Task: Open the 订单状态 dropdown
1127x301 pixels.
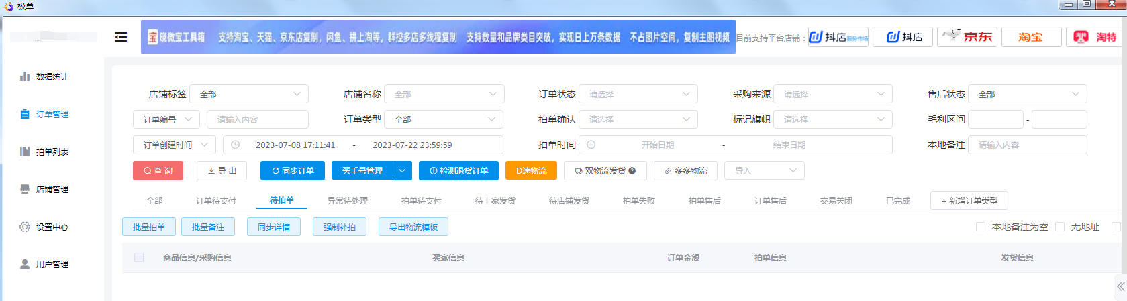Action: coord(638,94)
